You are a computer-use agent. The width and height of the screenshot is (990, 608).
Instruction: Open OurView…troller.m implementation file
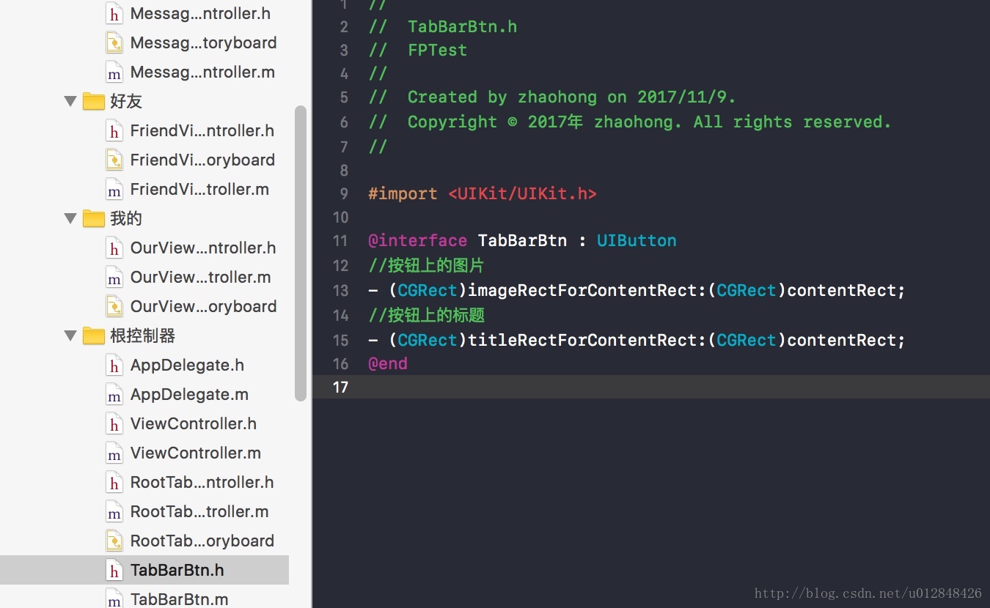[x=201, y=277]
